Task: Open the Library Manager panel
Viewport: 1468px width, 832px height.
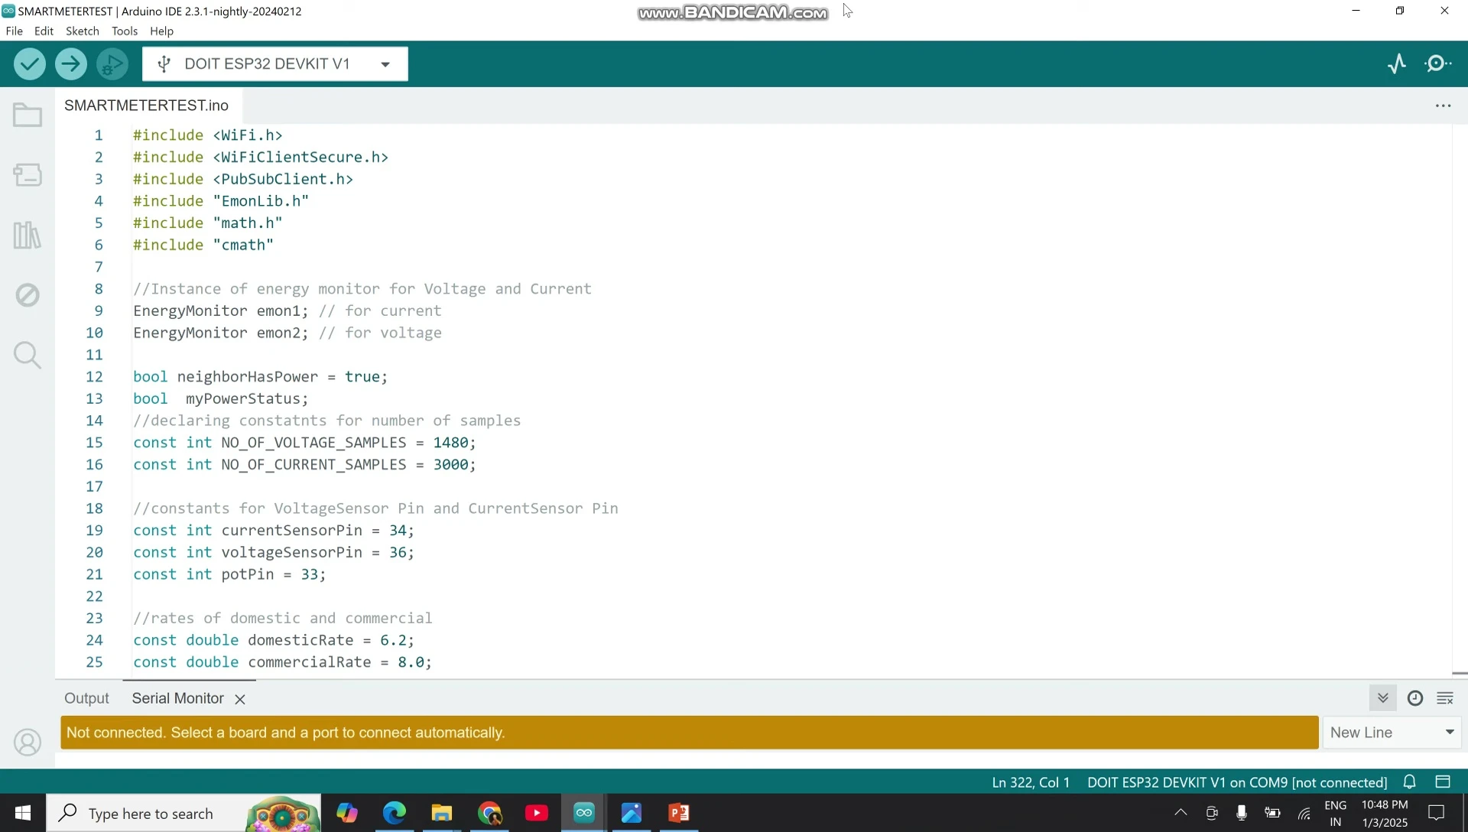Action: coord(28,235)
